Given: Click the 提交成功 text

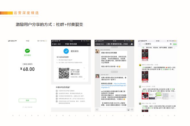Looking at the screenshot, I should 75,51.
